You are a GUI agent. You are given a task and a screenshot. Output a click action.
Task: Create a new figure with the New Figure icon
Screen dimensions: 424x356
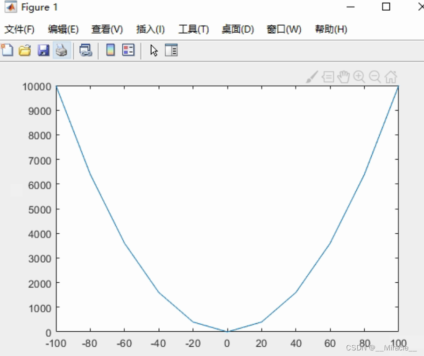pos(7,50)
